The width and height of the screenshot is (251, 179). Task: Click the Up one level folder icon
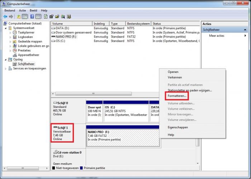[x=19, y=16]
